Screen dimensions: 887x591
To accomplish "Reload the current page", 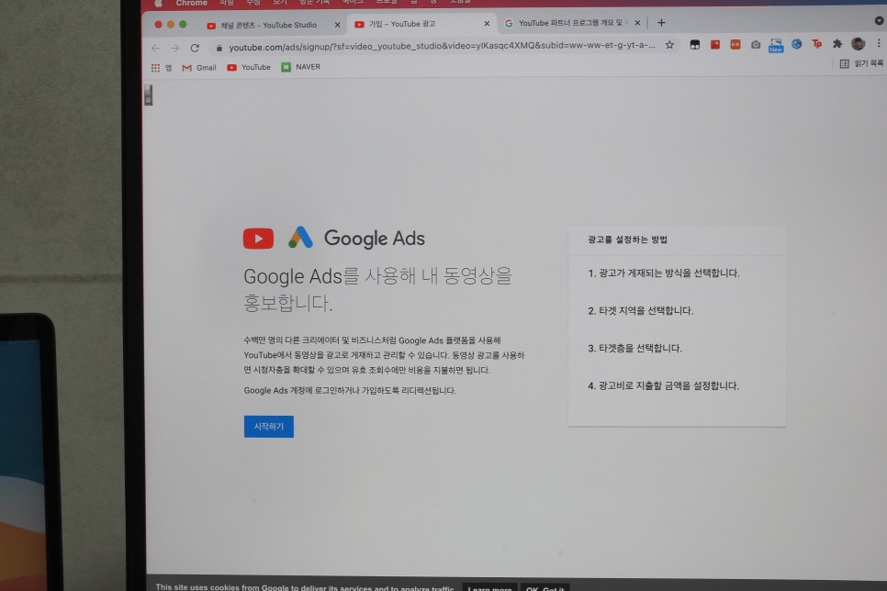I will tap(195, 48).
